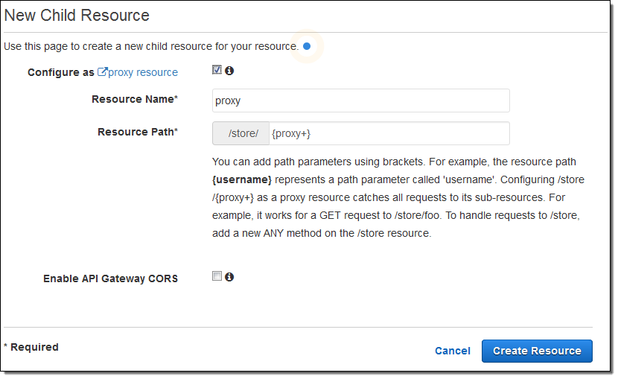The height and width of the screenshot is (379, 618).
Task: Click the New Child Resource heading
Action: coord(77,16)
